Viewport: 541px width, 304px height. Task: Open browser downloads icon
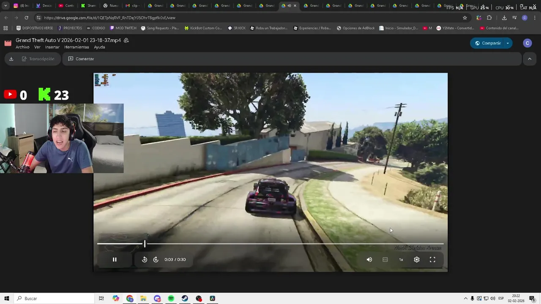[x=504, y=18]
